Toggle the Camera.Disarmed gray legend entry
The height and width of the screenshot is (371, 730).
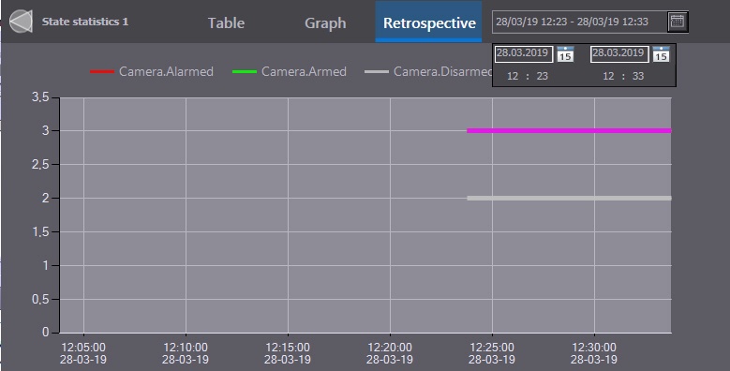[x=428, y=72]
